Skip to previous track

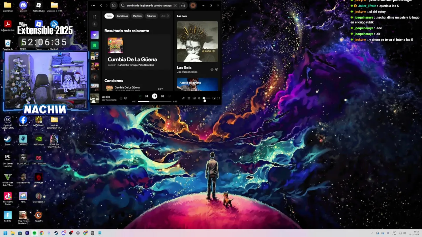(147, 96)
